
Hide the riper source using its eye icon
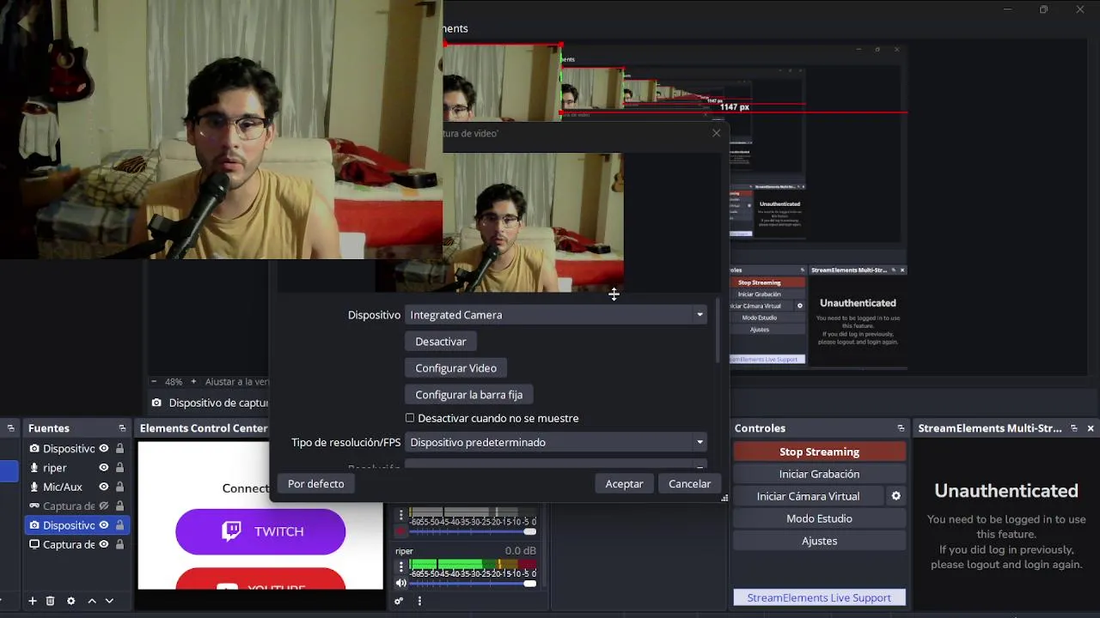pyautogui.click(x=103, y=468)
